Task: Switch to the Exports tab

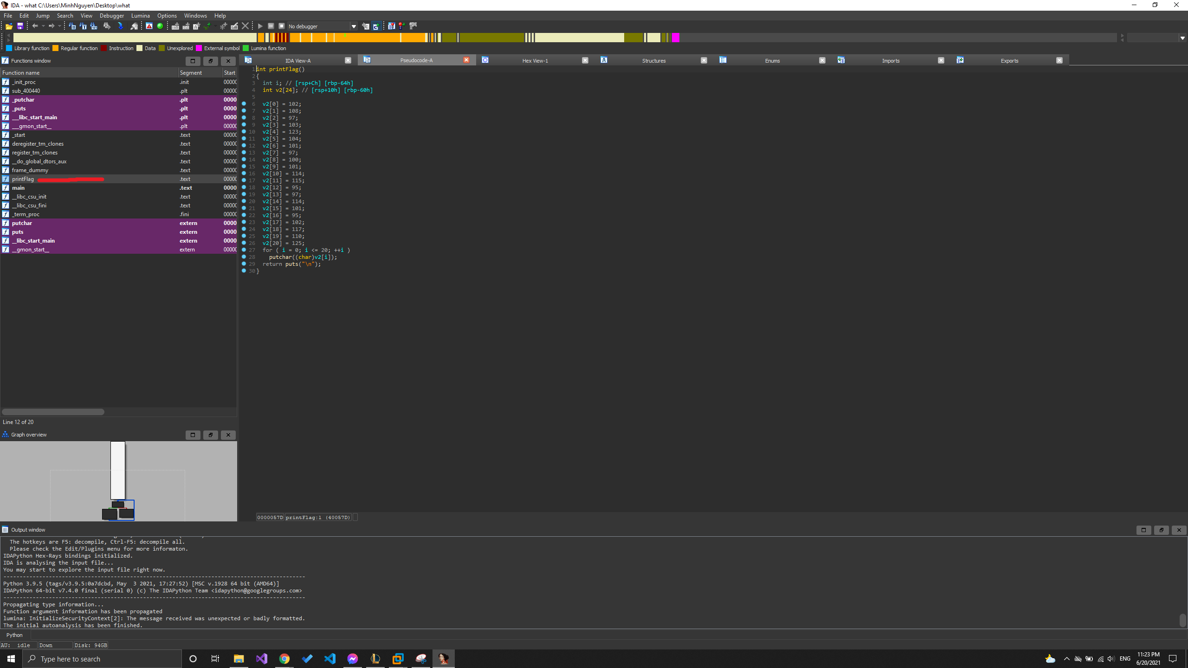Action: 1009,61
